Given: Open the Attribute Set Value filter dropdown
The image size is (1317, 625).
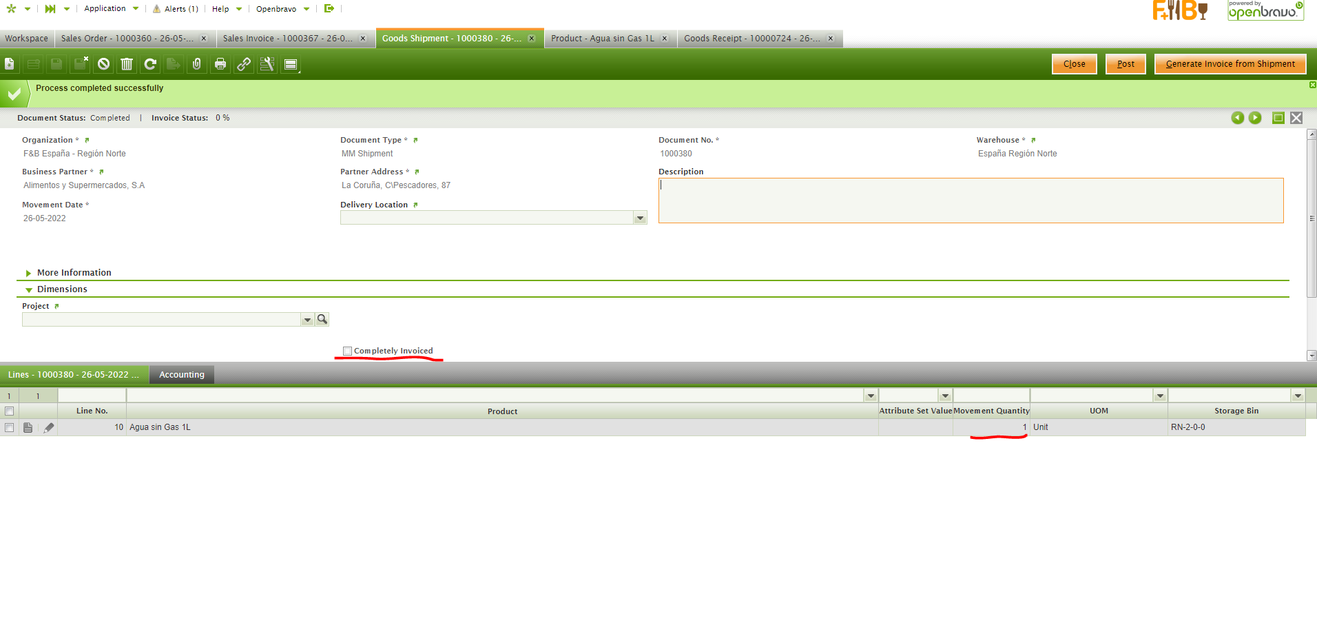Looking at the screenshot, I should (945, 396).
